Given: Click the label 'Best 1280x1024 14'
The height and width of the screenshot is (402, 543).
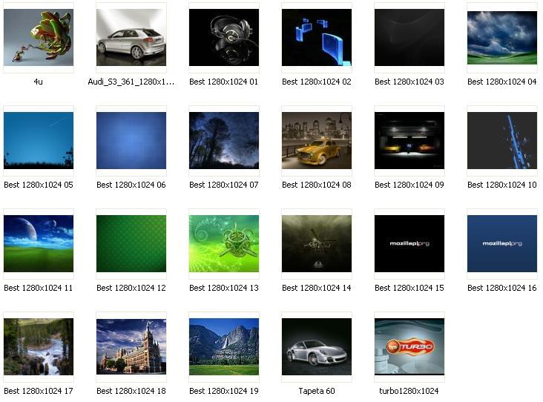Looking at the screenshot, I should (317, 288).
